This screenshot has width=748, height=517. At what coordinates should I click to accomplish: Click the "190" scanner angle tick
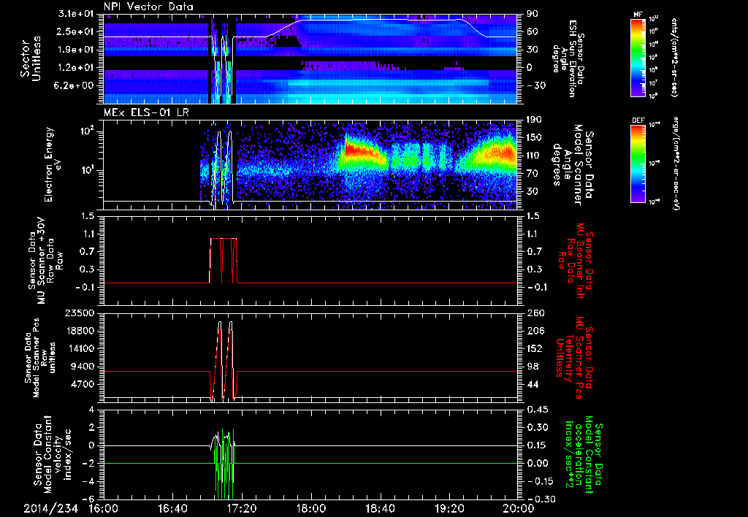tap(534, 120)
